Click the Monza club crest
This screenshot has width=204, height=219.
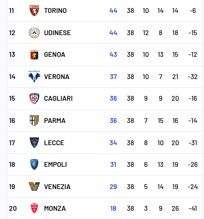point(34,208)
